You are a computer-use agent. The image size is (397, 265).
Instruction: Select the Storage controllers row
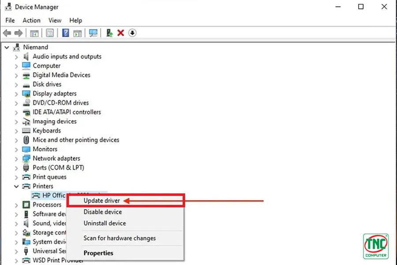tap(45, 233)
